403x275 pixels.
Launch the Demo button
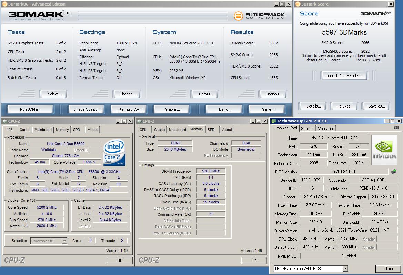(225, 109)
